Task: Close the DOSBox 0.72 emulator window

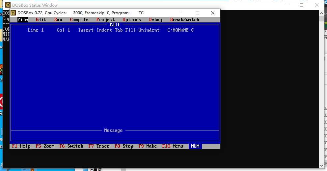Action: 213,13
